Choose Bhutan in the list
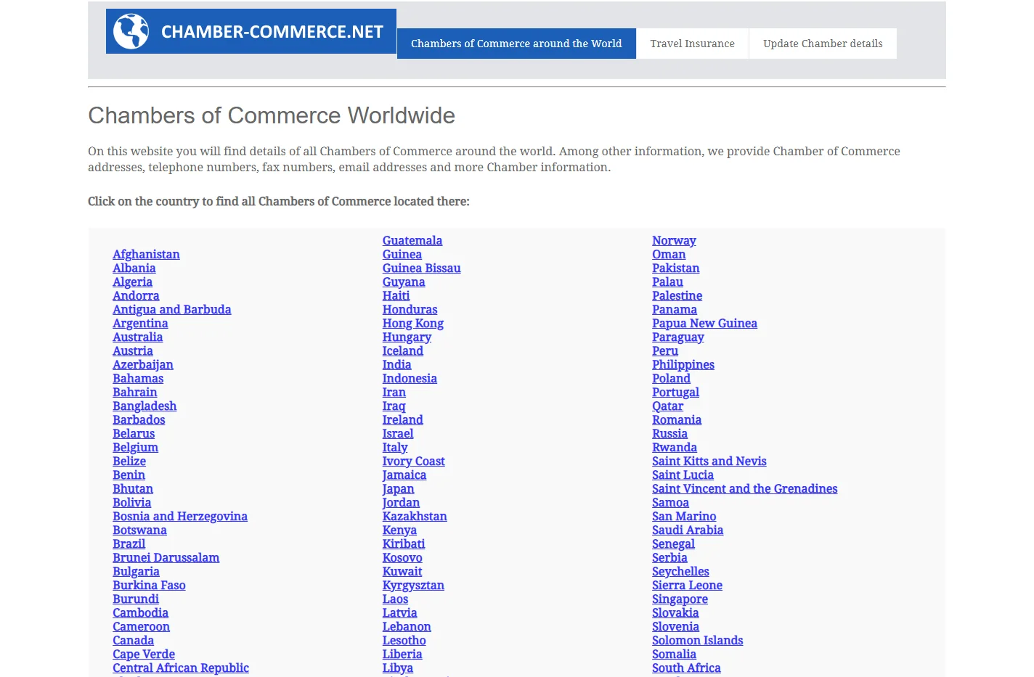 pyautogui.click(x=133, y=488)
